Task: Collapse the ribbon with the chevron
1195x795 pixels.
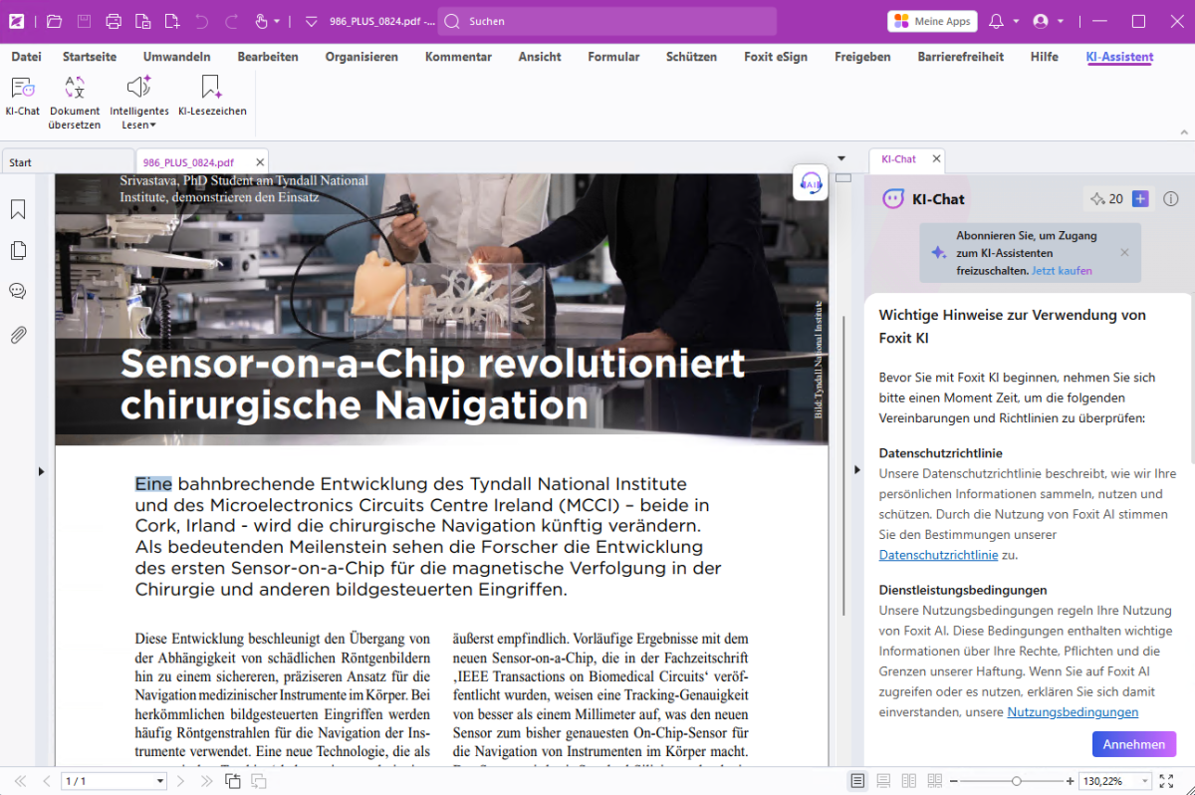Action: click(x=1182, y=131)
